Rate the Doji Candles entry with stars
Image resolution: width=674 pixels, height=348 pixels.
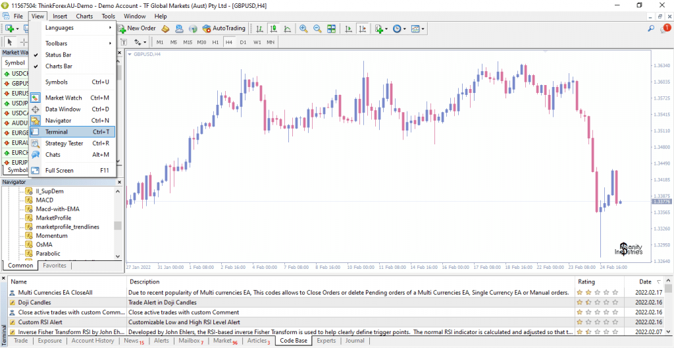pyautogui.click(x=598, y=302)
